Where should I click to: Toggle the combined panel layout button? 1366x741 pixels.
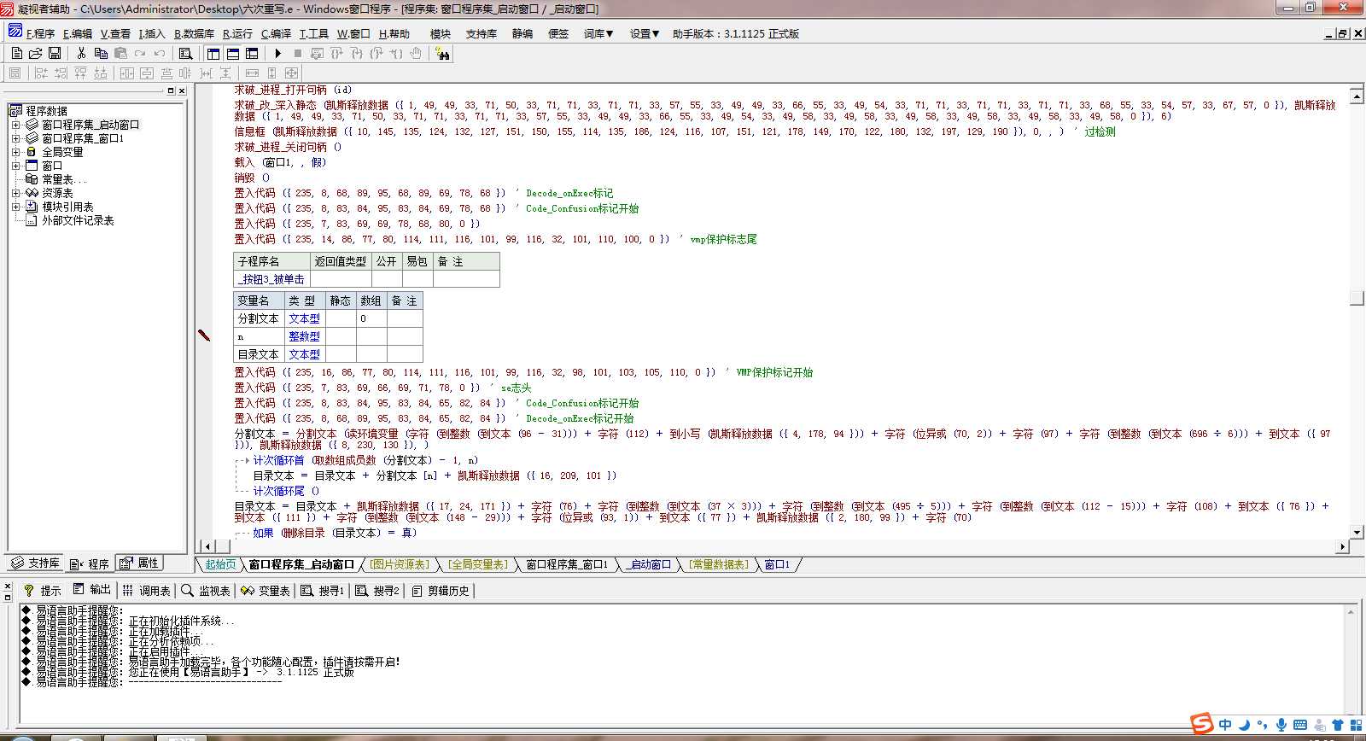(x=252, y=53)
